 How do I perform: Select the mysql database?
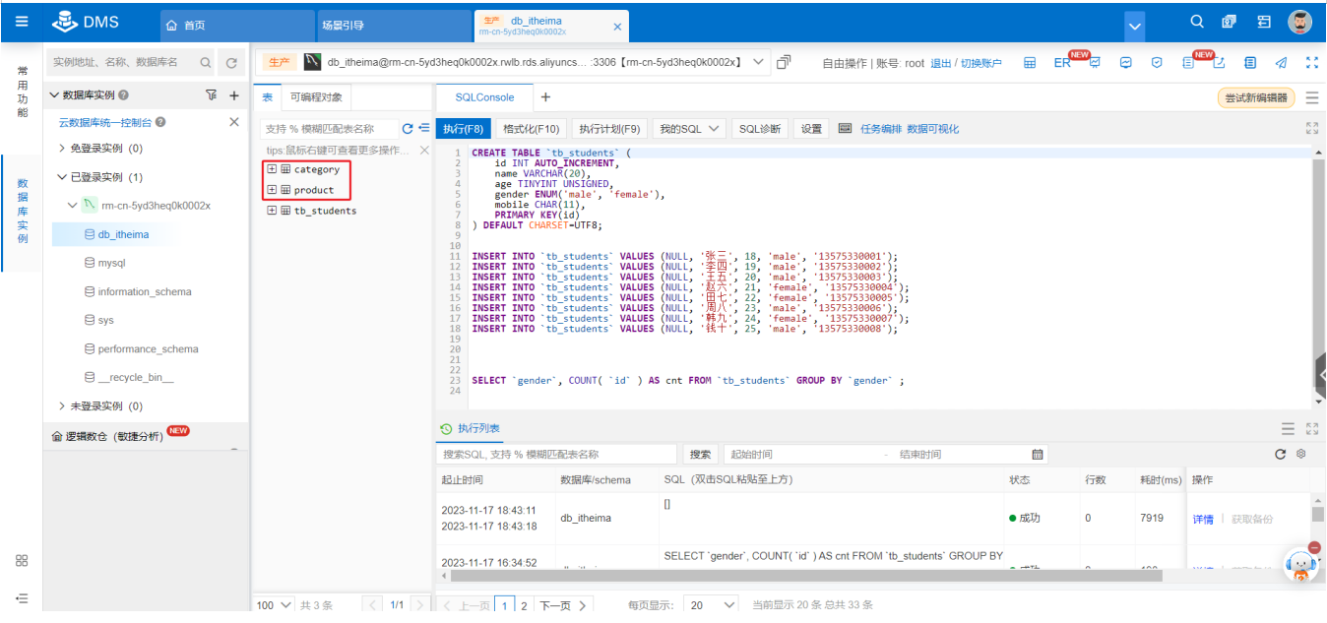[111, 263]
